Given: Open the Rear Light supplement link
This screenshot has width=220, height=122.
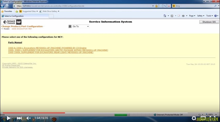Looking at the screenshot, I should point(51,53).
